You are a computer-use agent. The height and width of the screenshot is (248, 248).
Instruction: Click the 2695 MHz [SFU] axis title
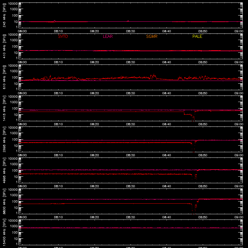tap(4, 139)
